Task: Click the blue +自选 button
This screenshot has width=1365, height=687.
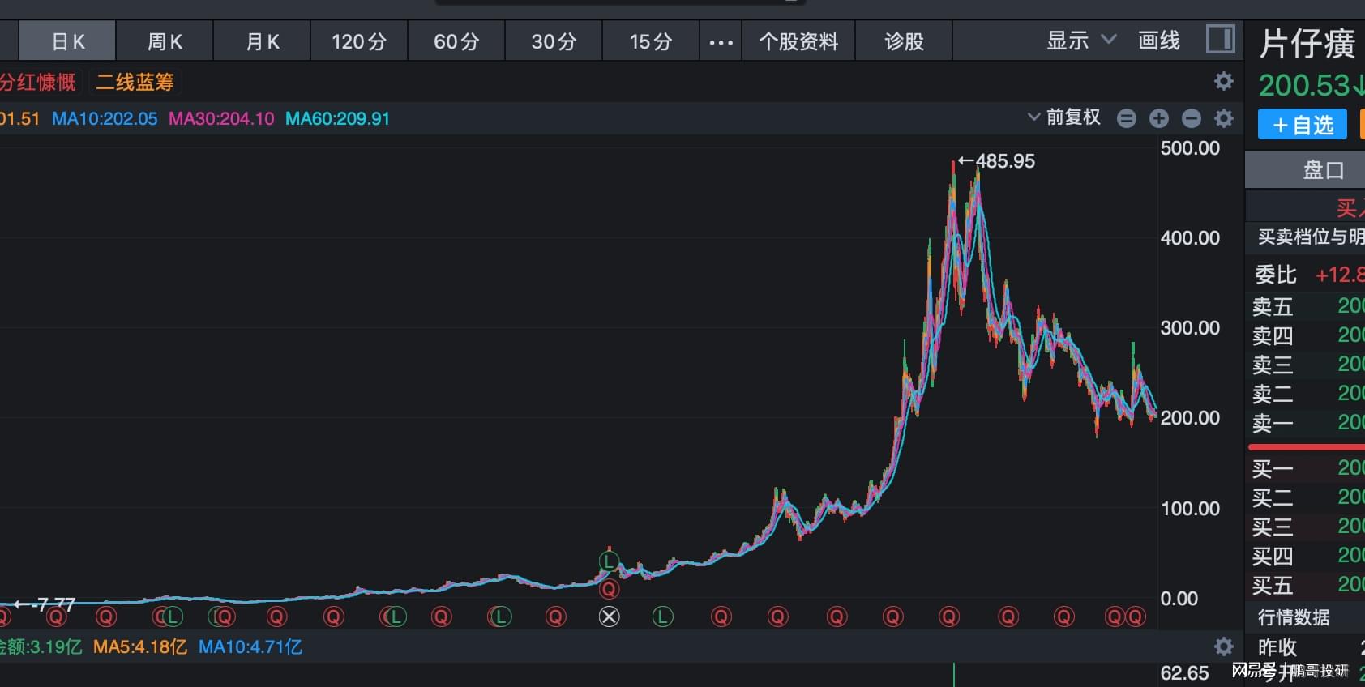Action: pos(1303,125)
